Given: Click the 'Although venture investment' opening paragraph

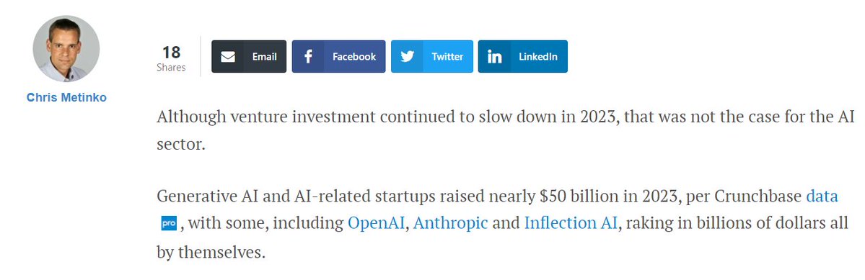Looking at the screenshot, I should (506, 131).
